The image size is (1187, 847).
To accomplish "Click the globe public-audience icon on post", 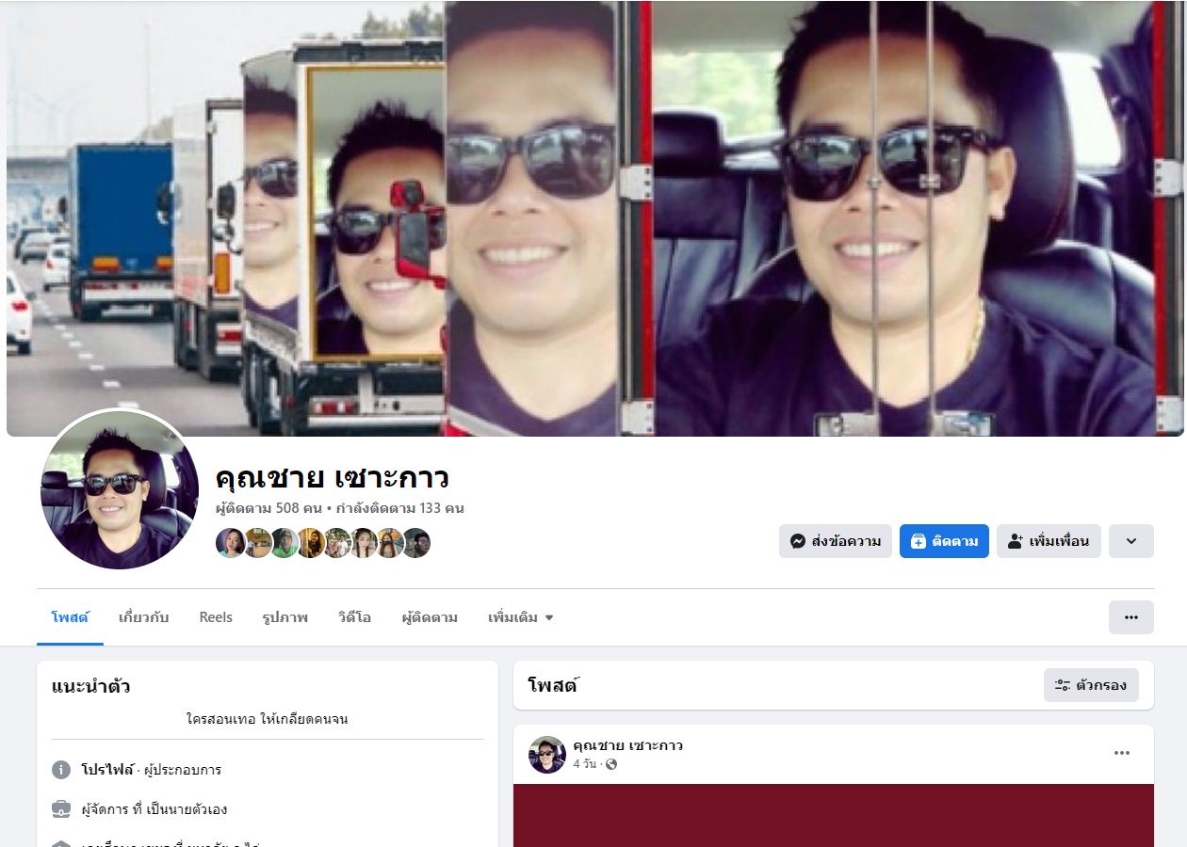I will click(611, 764).
